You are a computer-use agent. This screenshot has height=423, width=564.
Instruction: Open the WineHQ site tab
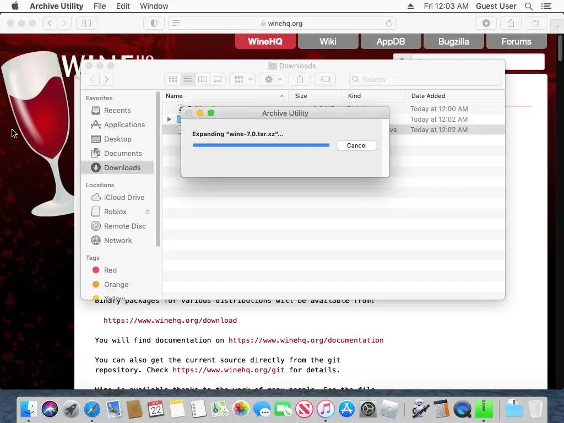[x=265, y=41]
